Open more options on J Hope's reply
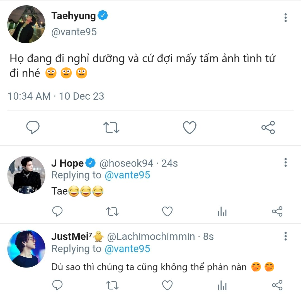The image size is (301, 297). pos(285,162)
